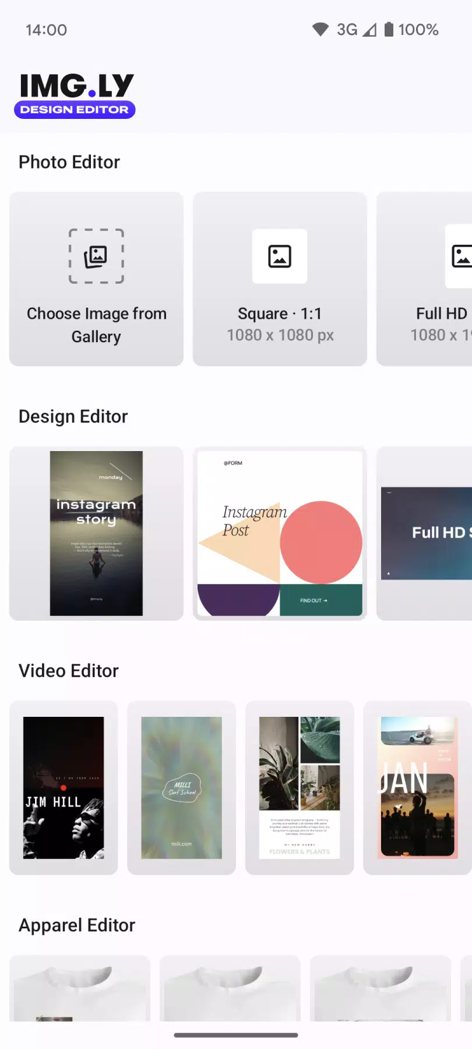The image size is (472, 1049).
Task: Select the Full HD photo preset label
Action: [x=442, y=314]
